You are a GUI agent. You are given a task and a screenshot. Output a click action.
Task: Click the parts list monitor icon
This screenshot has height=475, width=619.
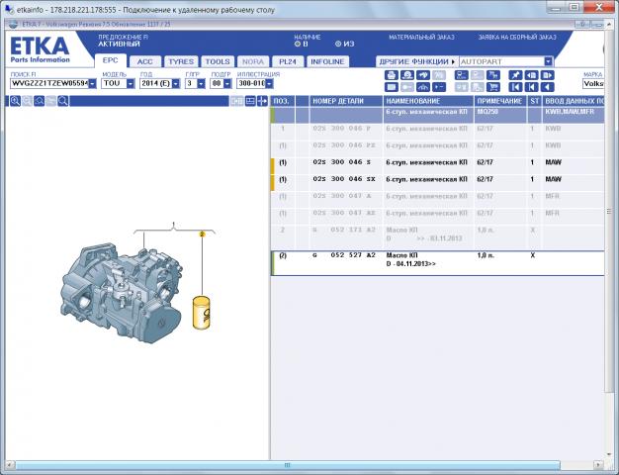coord(461,75)
